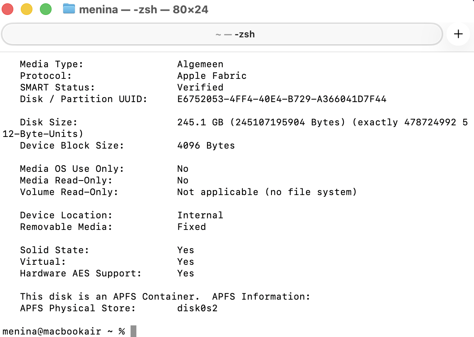This screenshot has width=474, height=337.
Task: Click the Disk / Partition UUID value
Action: click(x=281, y=99)
